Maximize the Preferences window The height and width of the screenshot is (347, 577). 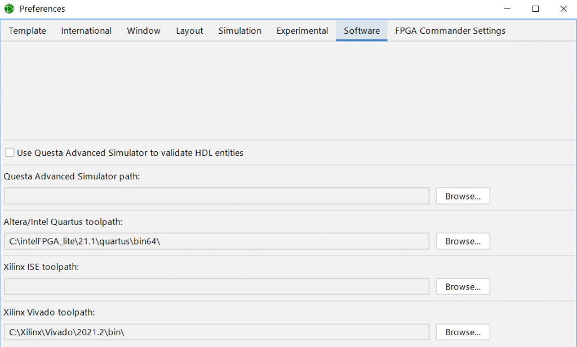535,8
